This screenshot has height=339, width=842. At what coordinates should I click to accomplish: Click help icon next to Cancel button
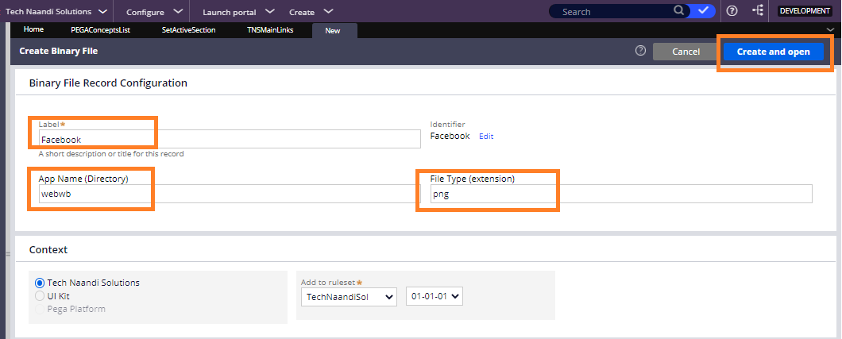pos(640,51)
